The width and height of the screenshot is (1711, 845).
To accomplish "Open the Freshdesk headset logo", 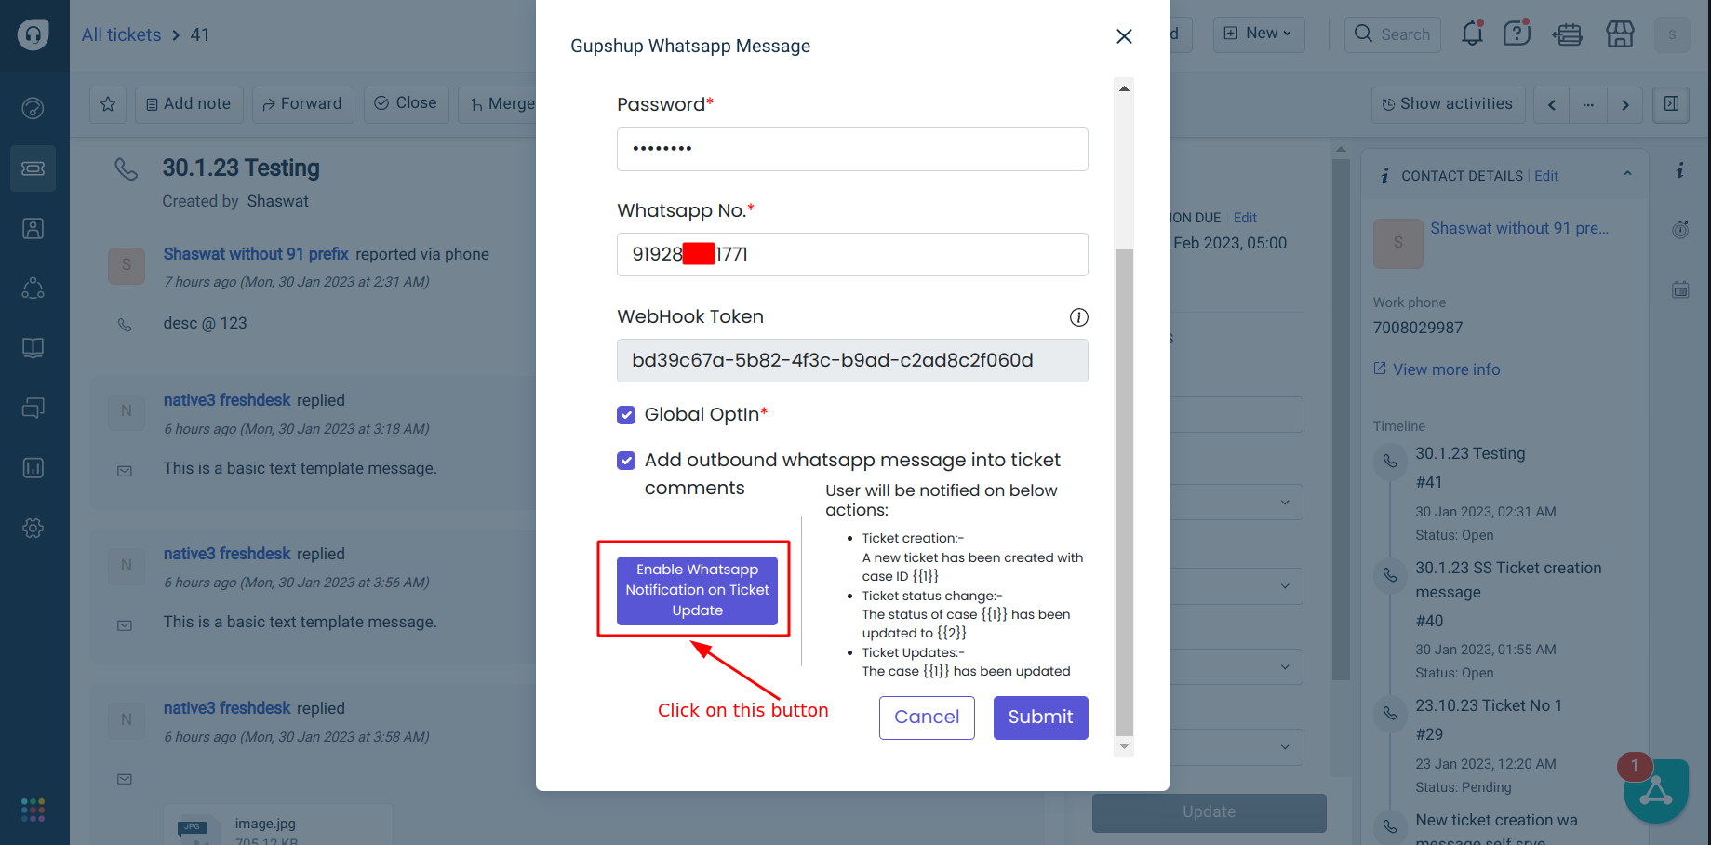I will pyautogui.click(x=33, y=35).
